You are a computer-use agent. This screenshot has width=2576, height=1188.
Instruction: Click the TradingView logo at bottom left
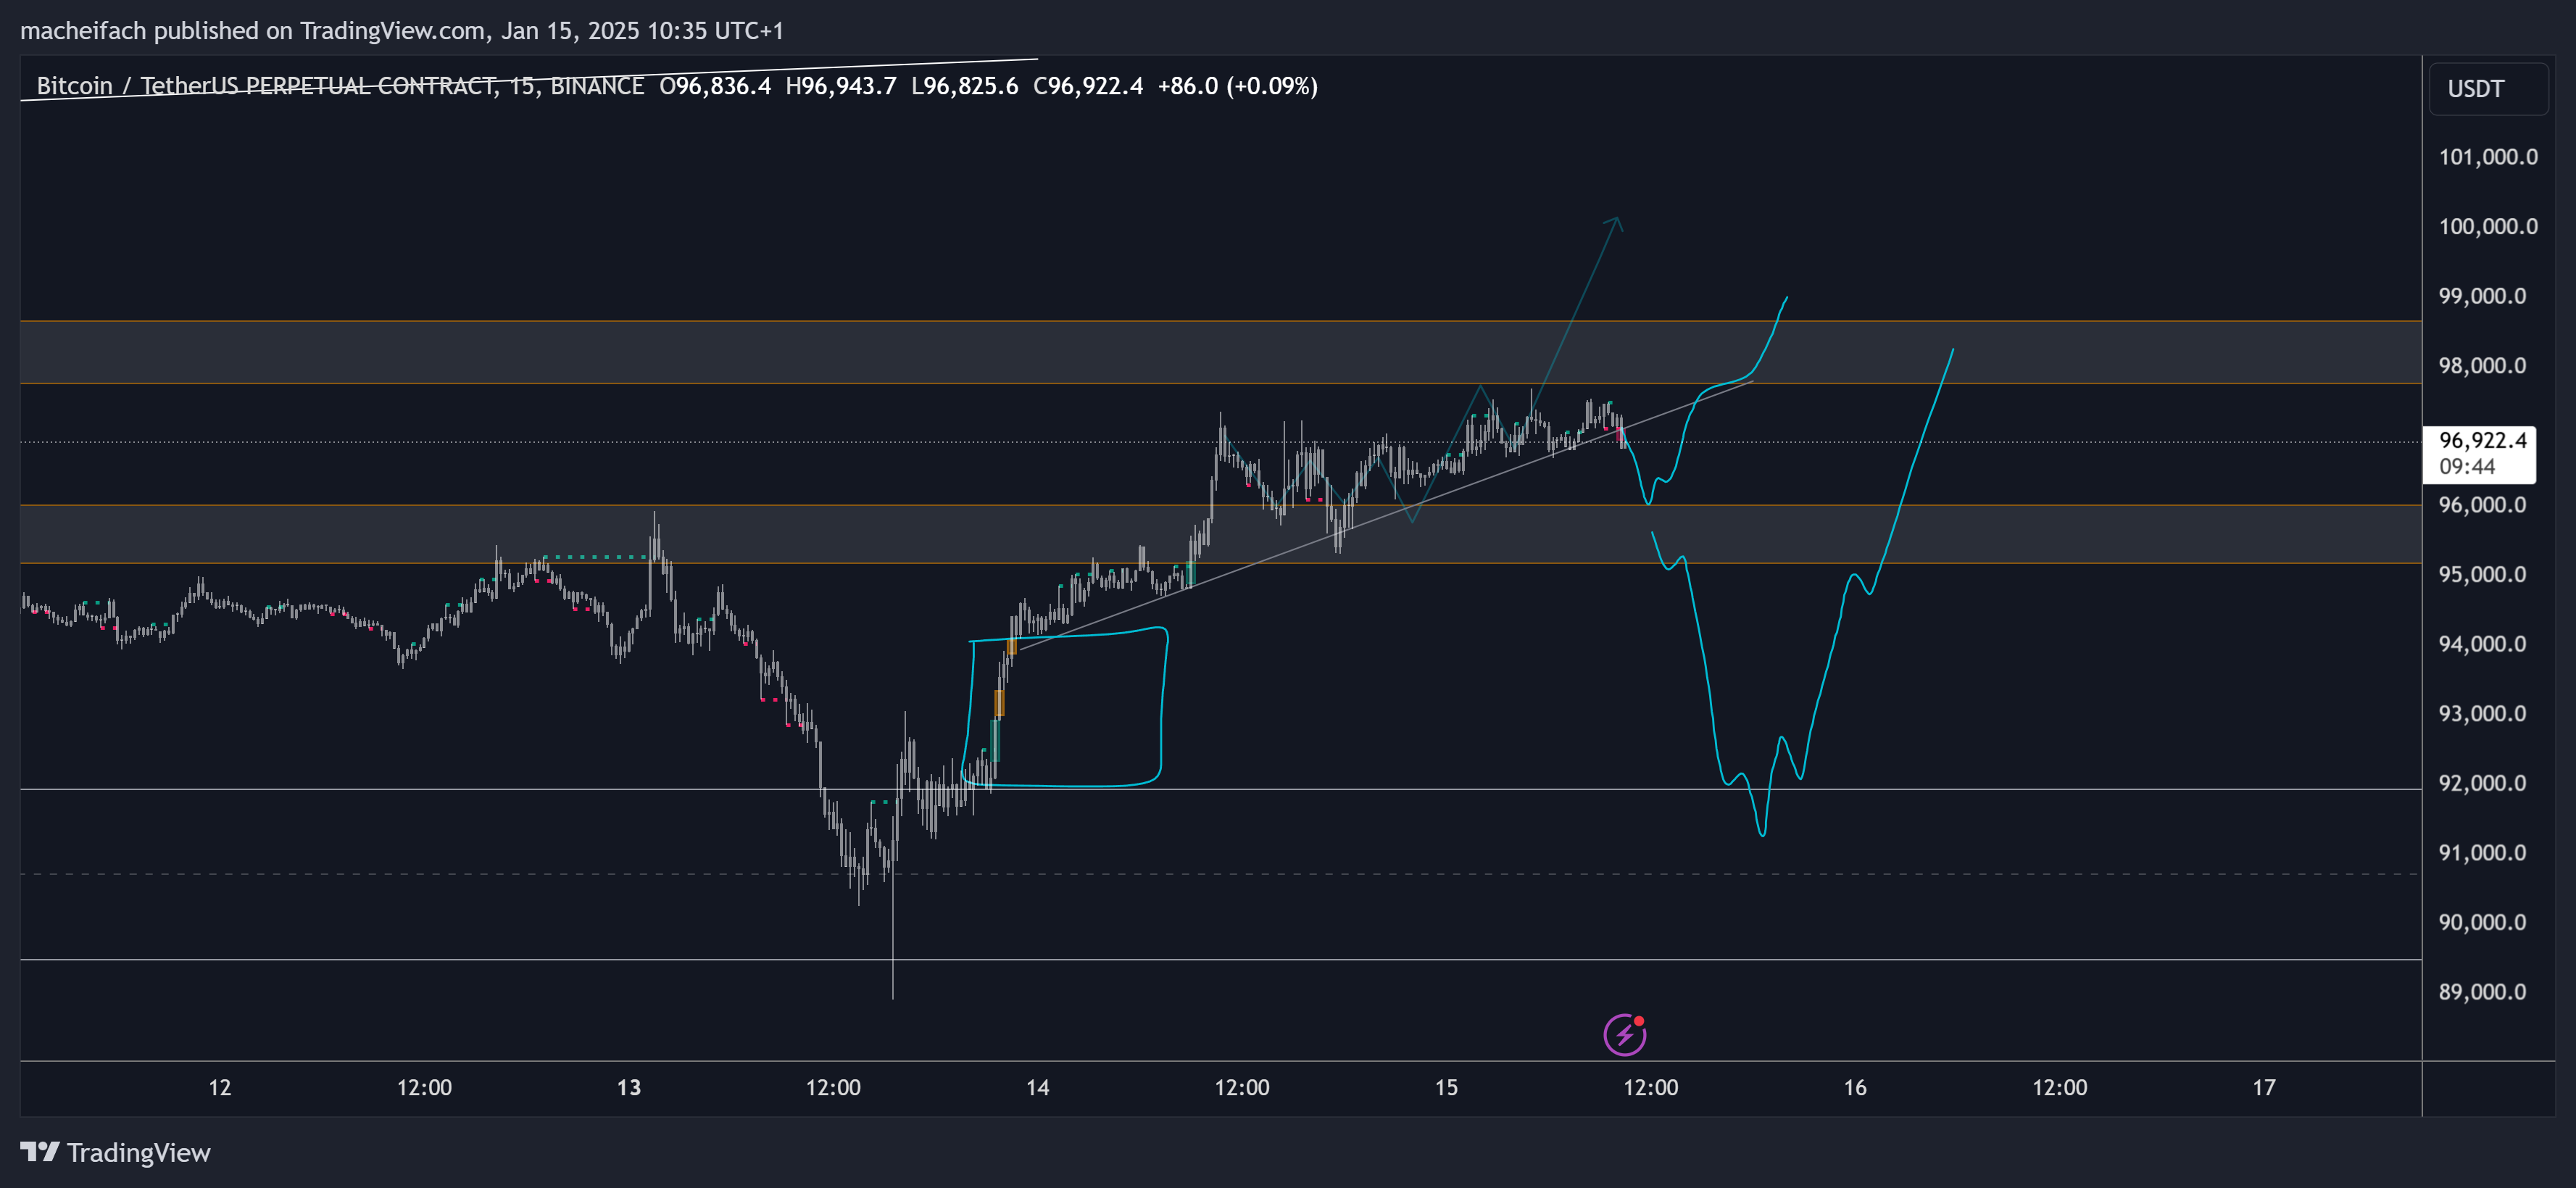coord(115,1152)
